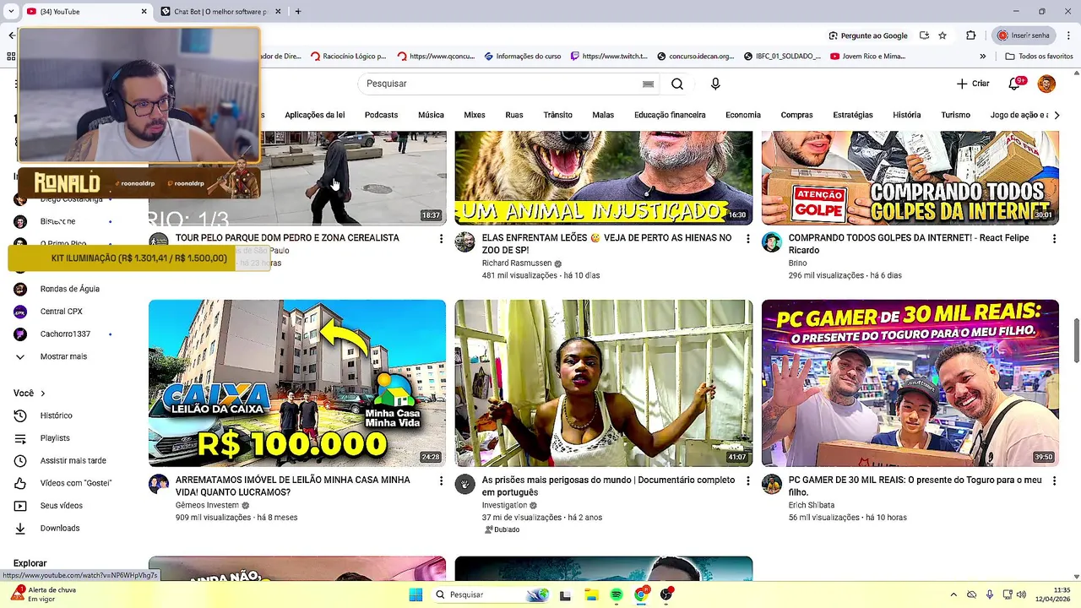Play the Leilão da Caixa R$ 100.000 thumbnail
The width and height of the screenshot is (1081, 608).
click(x=297, y=383)
